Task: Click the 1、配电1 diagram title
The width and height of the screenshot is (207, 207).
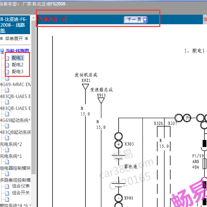Action: (x=194, y=51)
